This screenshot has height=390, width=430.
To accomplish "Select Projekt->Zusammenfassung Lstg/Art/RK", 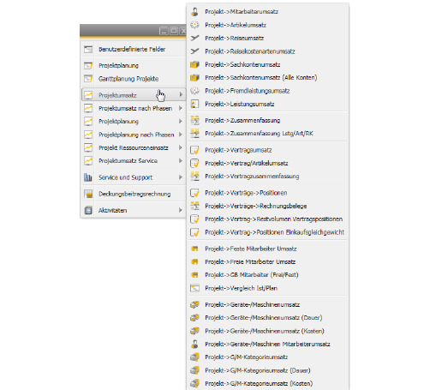I will (268, 134).
